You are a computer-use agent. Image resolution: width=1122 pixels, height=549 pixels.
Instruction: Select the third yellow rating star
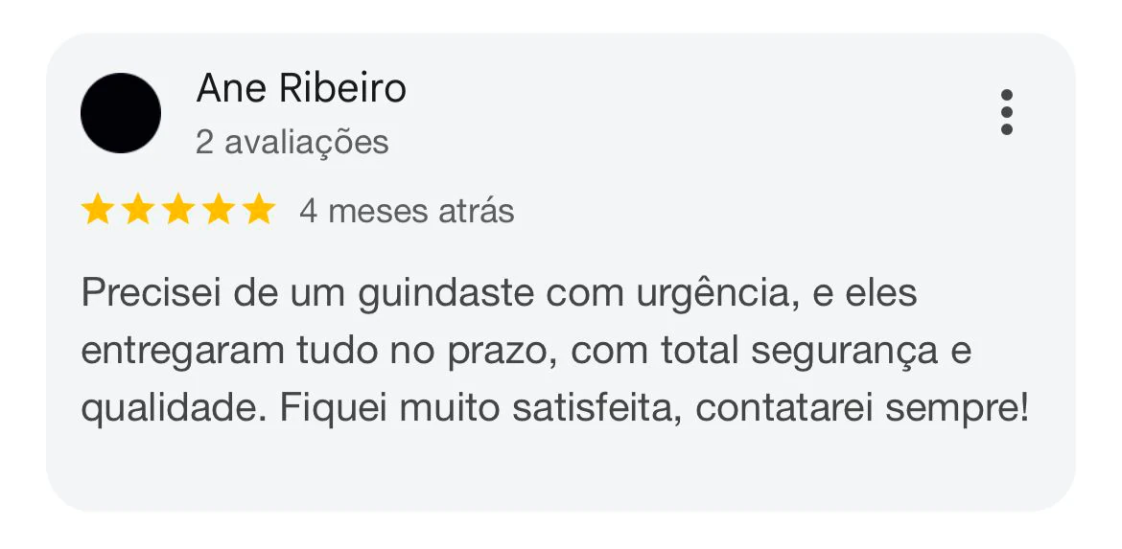pos(178,210)
